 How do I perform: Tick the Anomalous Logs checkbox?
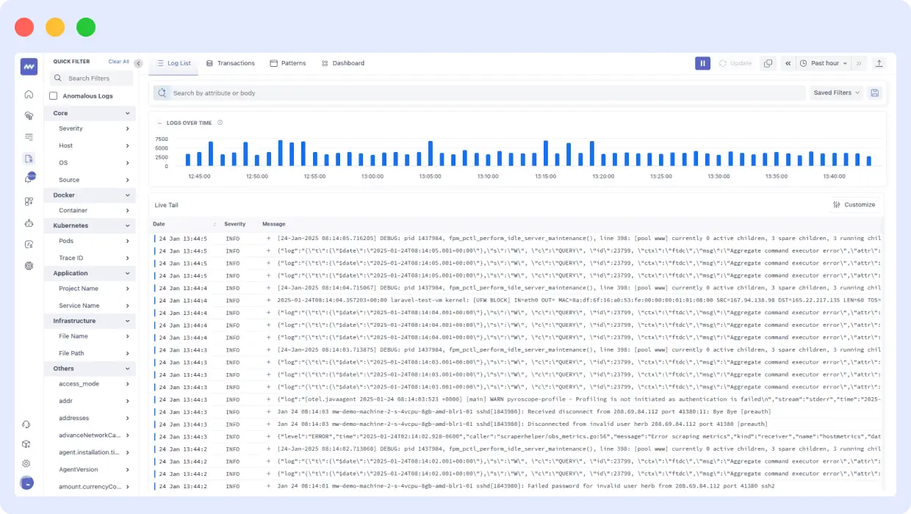pyautogui.click(x=54, y=96)
